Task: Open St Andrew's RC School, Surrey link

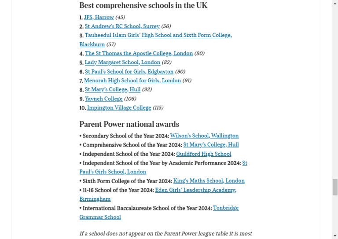Action: [x=122, y=26]
